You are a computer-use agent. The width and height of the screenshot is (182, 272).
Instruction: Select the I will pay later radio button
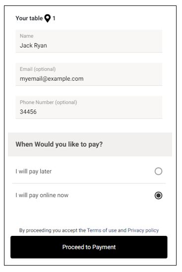158,171
